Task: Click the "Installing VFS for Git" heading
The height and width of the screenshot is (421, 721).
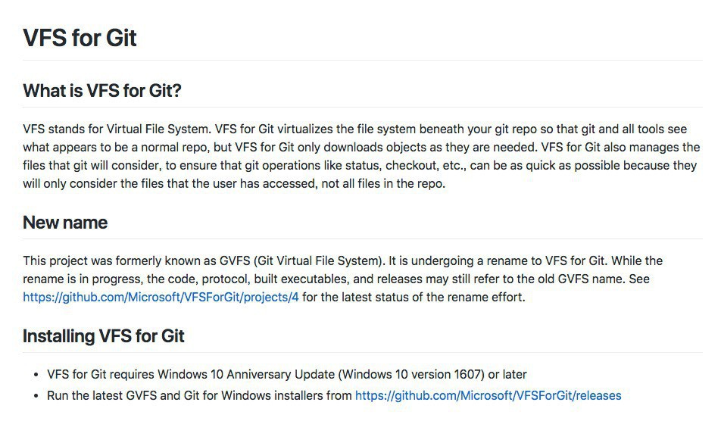Action: (104, 336)
